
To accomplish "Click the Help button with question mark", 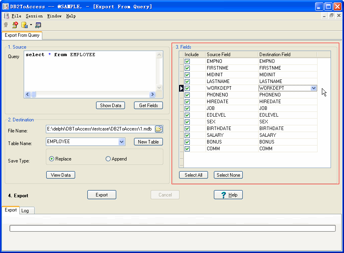I will pos(229,195).
